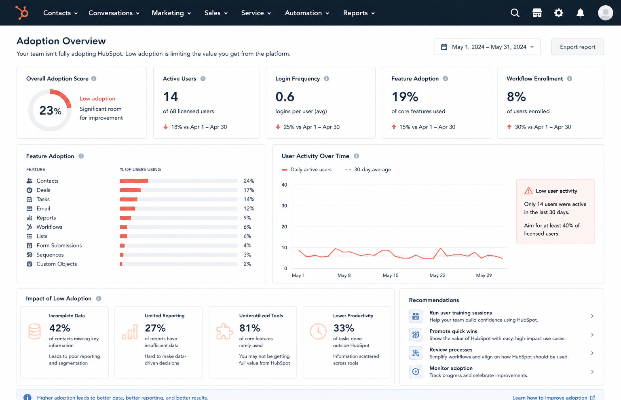Click the Tasks checkbox icon in feature list
The height and width of the screenshot is (400, 621).
(30, 200)
